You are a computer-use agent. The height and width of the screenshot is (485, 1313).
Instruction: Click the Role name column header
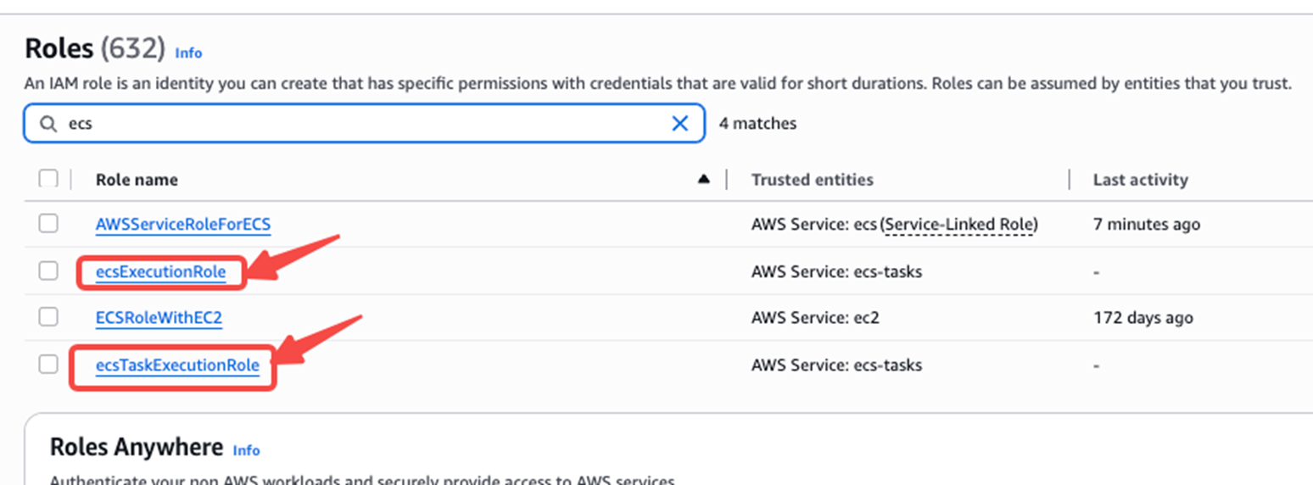click(137, 180)
